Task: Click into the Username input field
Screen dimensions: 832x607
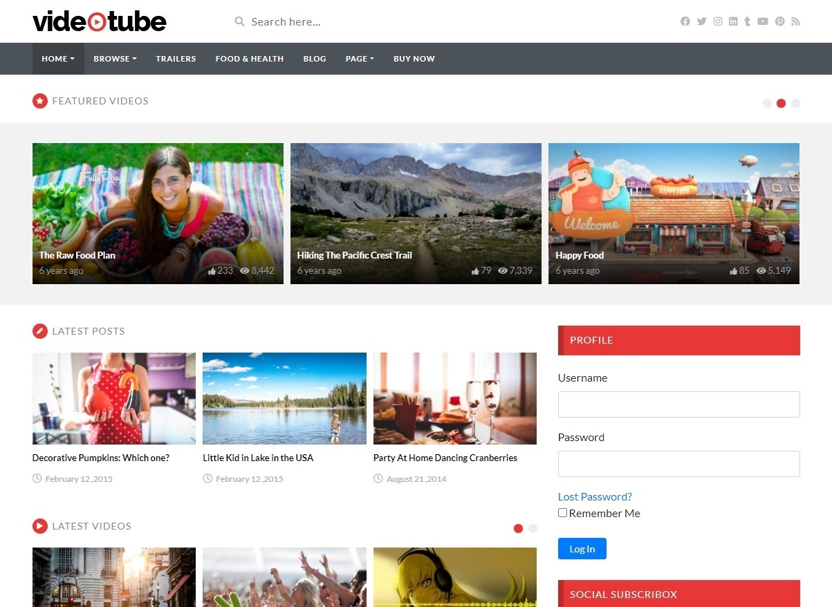Action: click(678, 404)
